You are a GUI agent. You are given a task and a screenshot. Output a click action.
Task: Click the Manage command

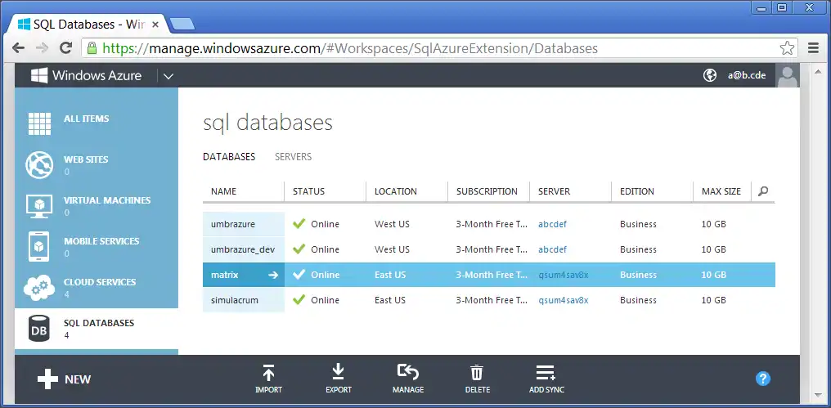pos(408,379)
